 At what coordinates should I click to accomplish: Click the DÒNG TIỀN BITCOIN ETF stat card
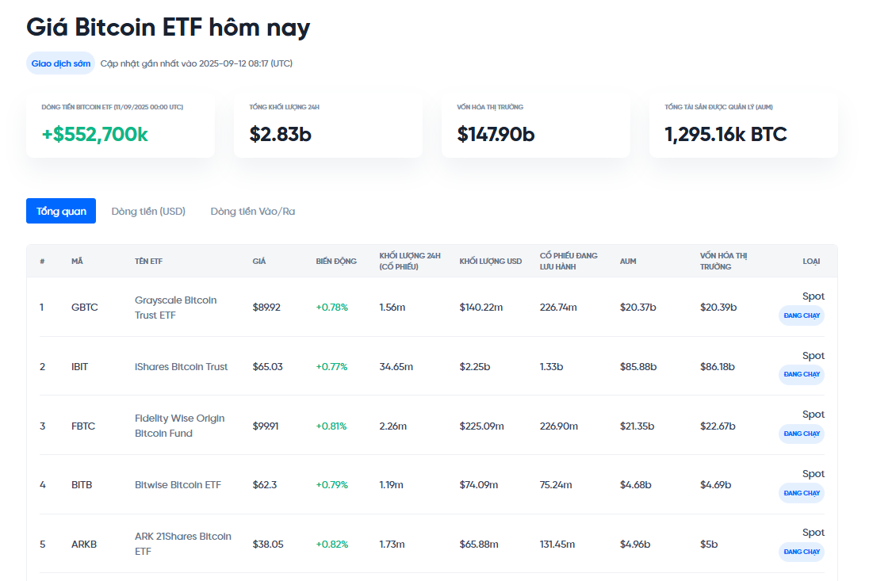[x=121, y=124]
